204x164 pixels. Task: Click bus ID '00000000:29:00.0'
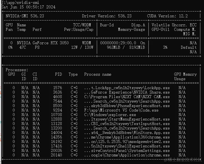point(118,43)
